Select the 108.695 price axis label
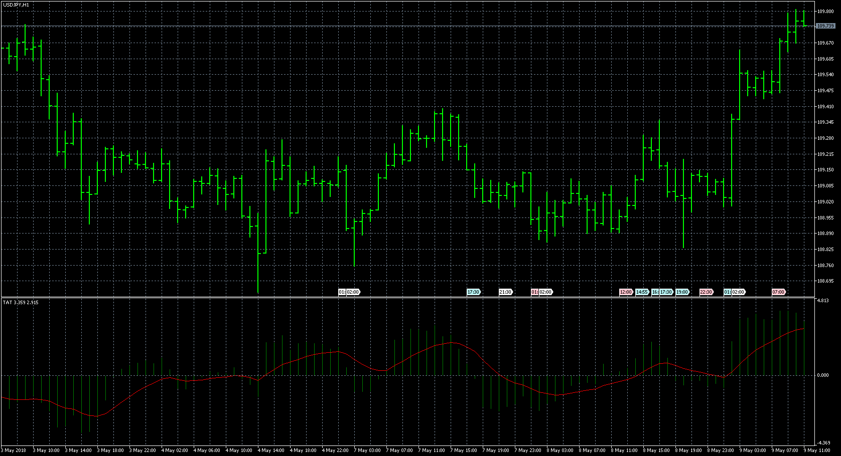 tap(825, 281)
